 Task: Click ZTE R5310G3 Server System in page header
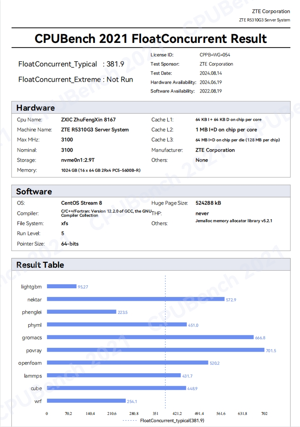coord(265,20)
